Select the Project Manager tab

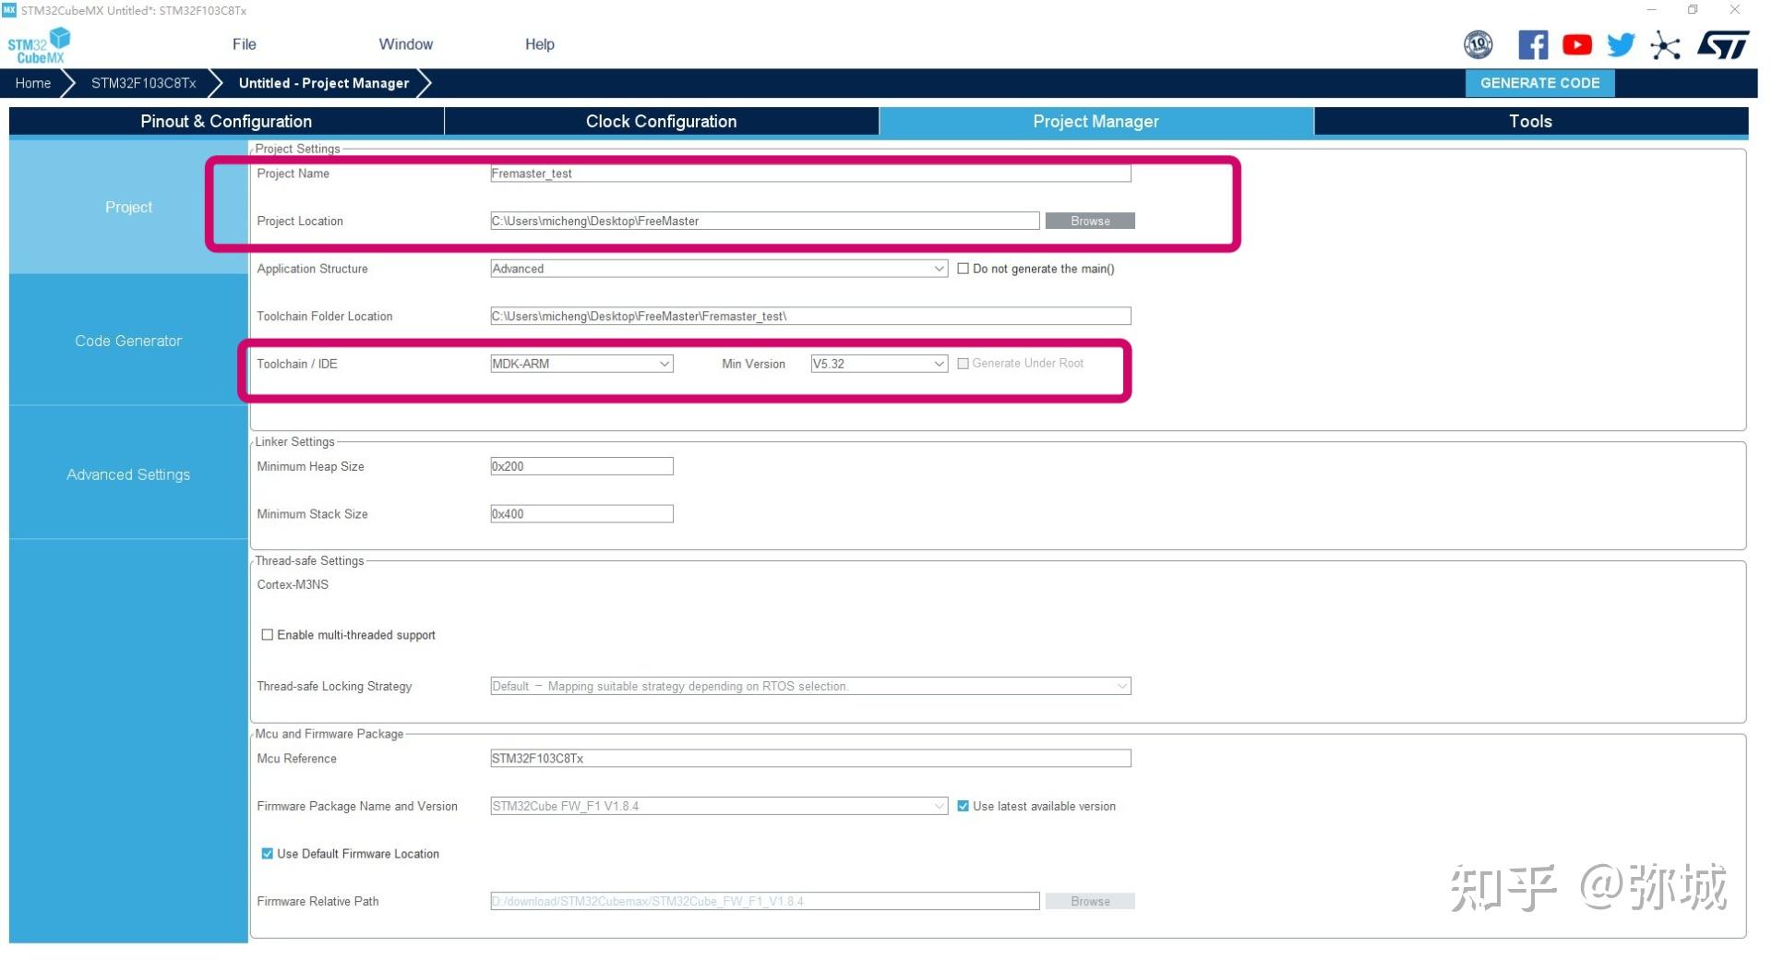(x=1096, y=121)
